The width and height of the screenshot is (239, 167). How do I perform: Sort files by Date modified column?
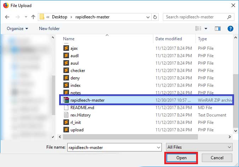point(169,39)
